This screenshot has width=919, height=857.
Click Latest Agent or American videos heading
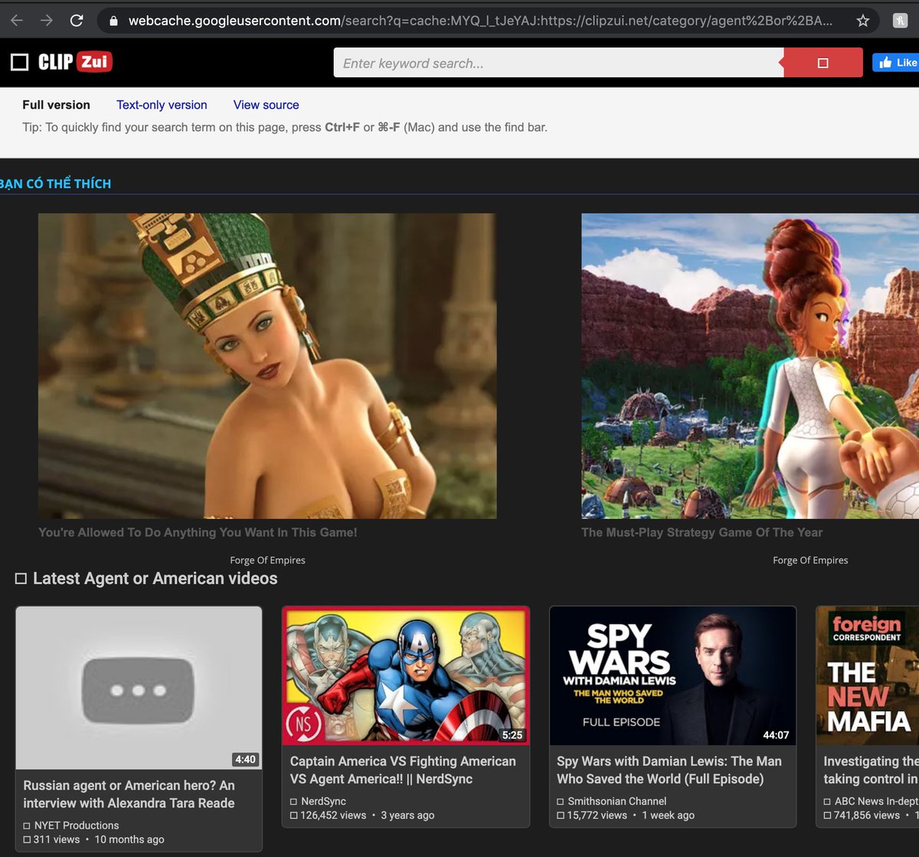click(155, 578)
